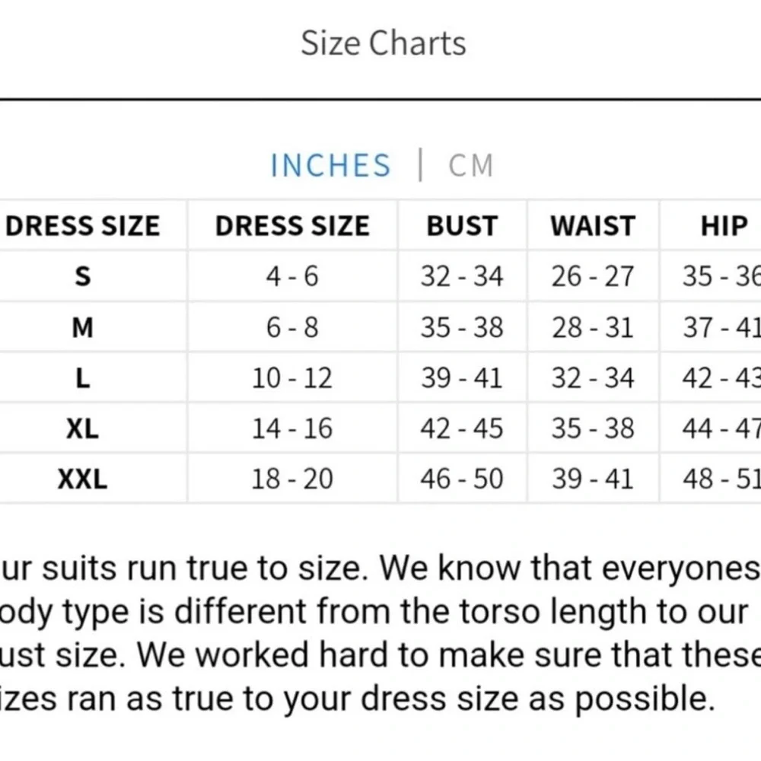Click the 46 - 50 bust measurement cell
761x761 pixels.
(462, 479)
